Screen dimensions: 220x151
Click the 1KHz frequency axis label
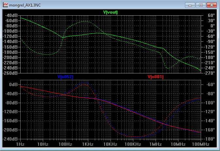pos(88,144)
